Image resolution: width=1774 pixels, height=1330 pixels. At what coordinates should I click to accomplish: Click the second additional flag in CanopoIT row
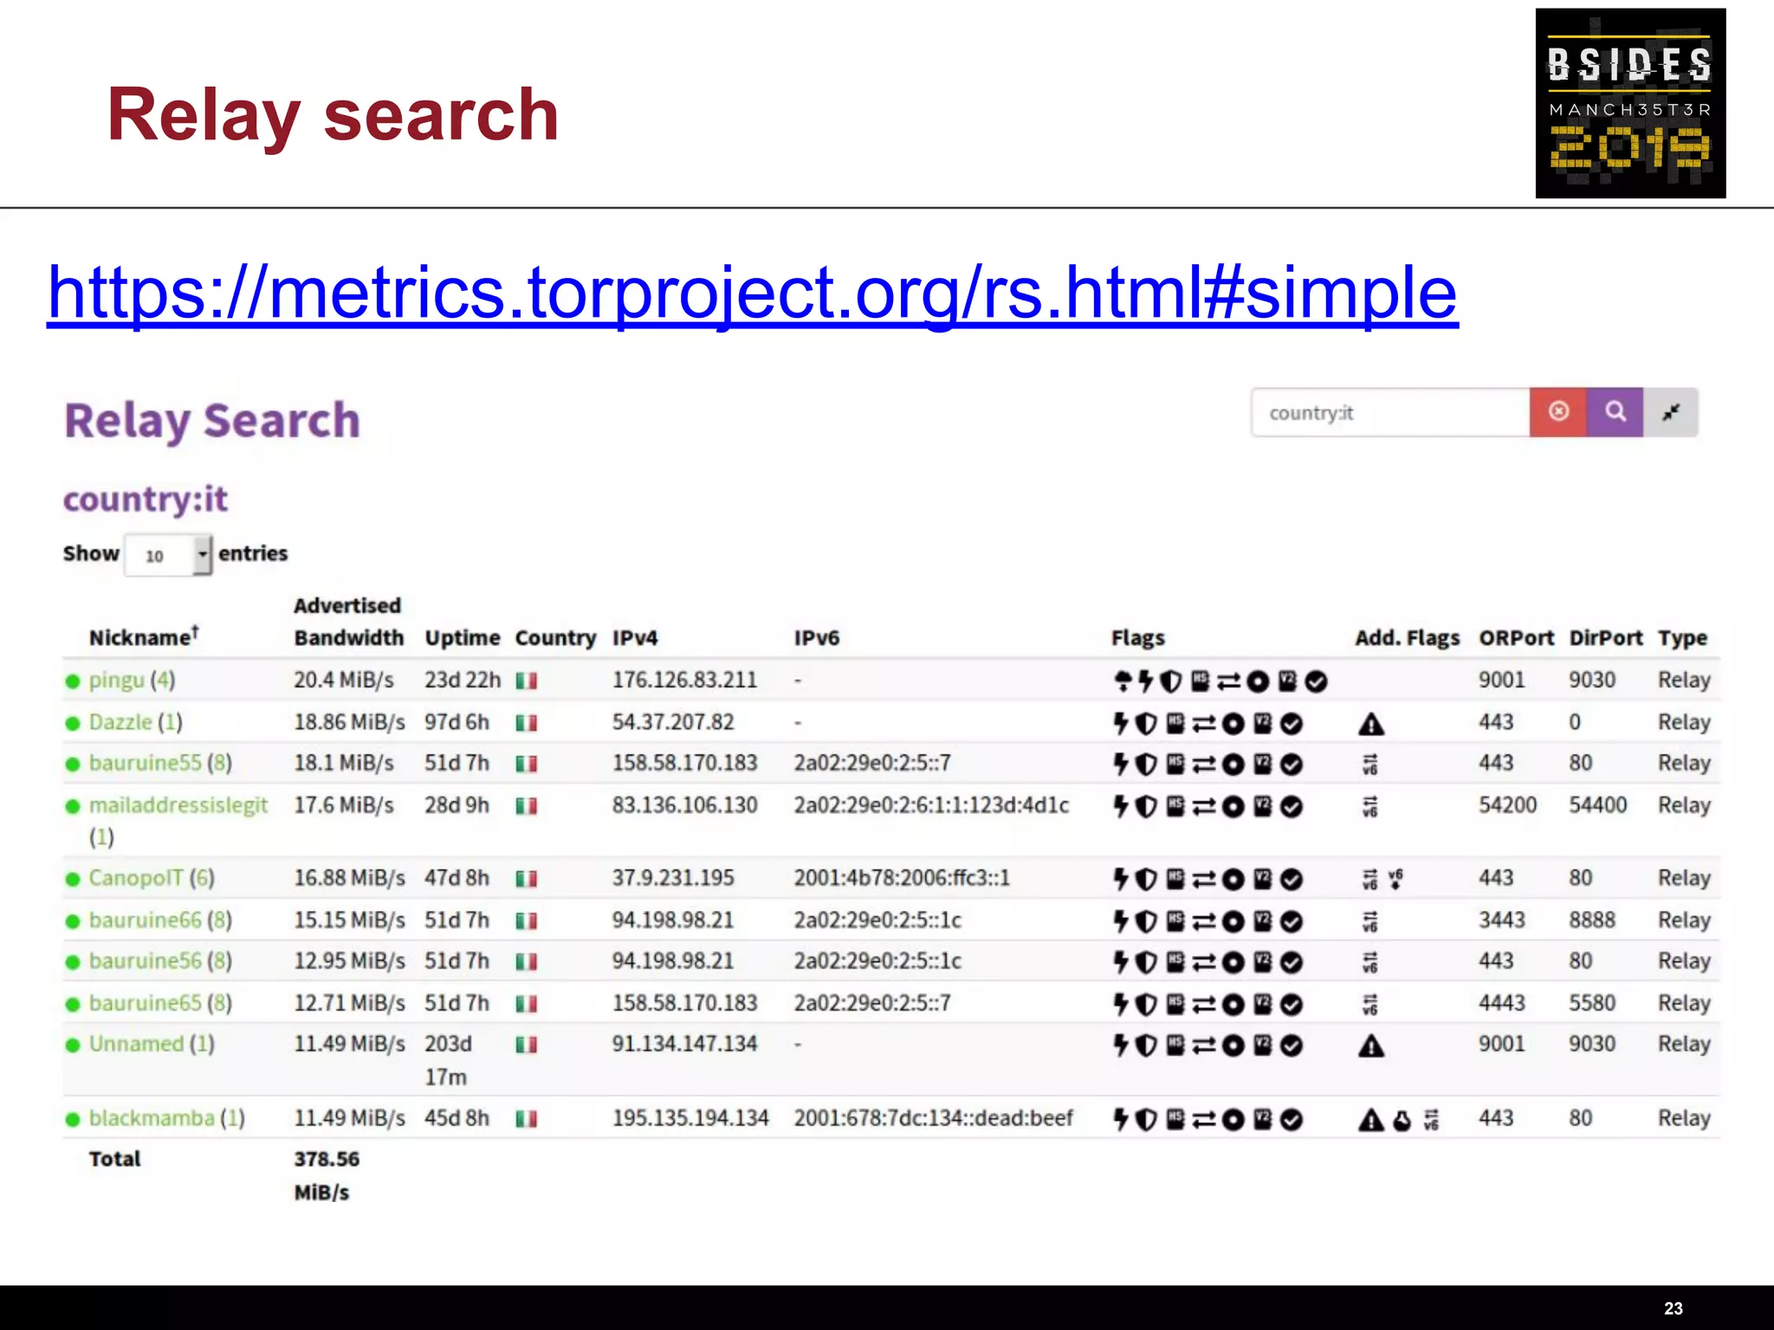coord(1395,880)
